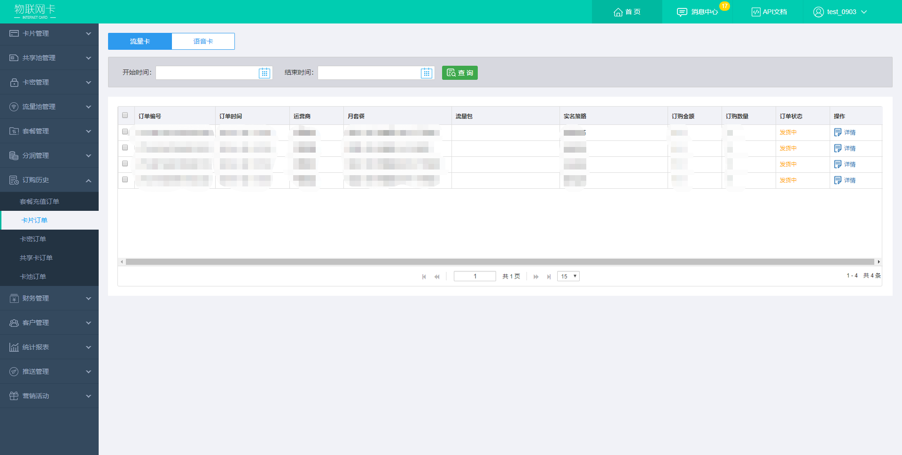
Task: Click the 客户管理 people icon
Action: pos(14,323)
